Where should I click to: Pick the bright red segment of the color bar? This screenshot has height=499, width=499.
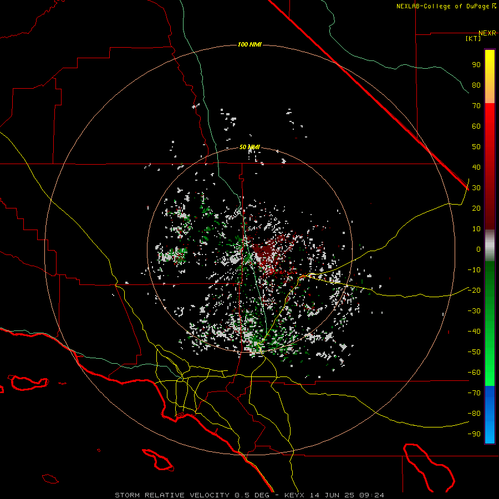coord(490,166)
